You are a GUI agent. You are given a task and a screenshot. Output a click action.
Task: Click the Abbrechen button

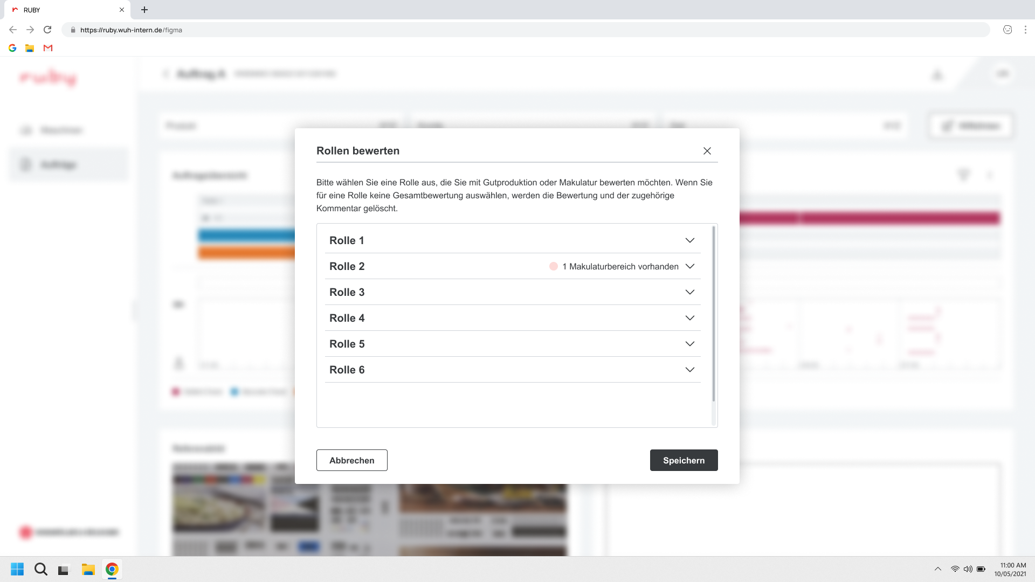351,460
